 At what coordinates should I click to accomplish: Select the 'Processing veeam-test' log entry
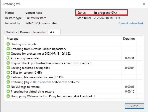coord(74,58)
